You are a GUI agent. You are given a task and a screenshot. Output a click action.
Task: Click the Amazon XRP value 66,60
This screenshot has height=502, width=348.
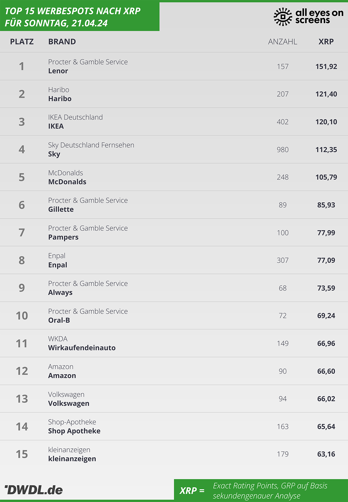pos(326,371)
